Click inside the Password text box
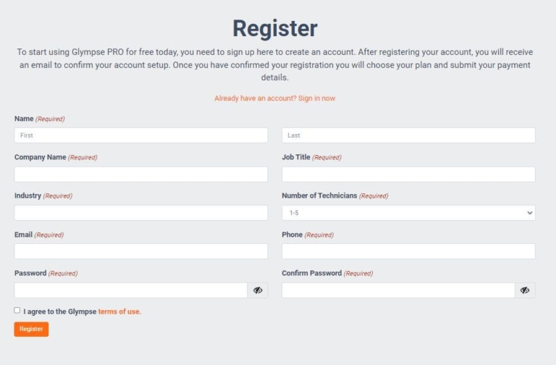The width and height of the screenshot is (556, 365). 131,290
